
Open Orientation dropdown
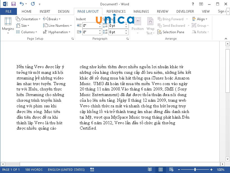click(28, 19)
